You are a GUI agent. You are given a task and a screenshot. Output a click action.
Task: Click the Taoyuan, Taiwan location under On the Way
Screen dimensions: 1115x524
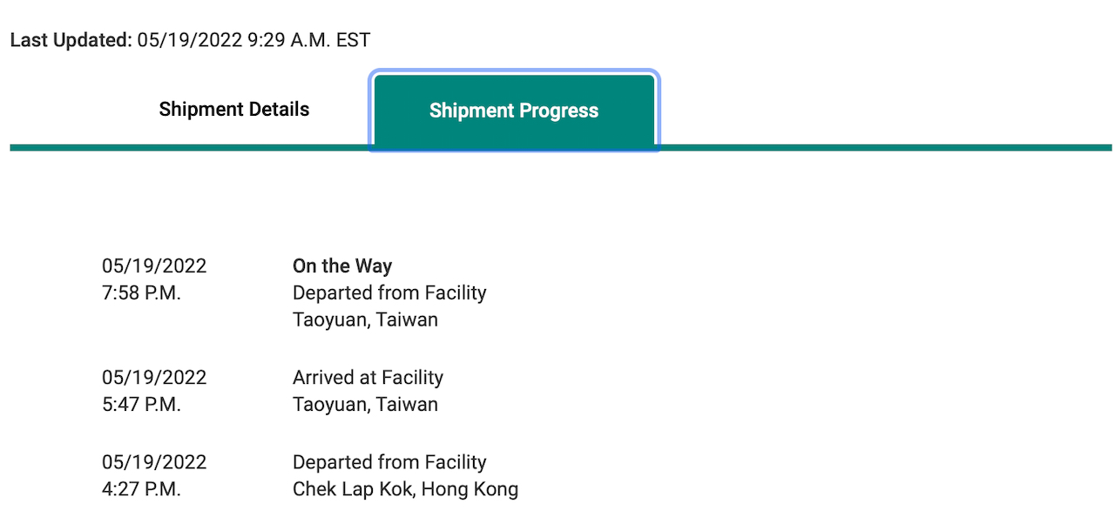[365, 319]
